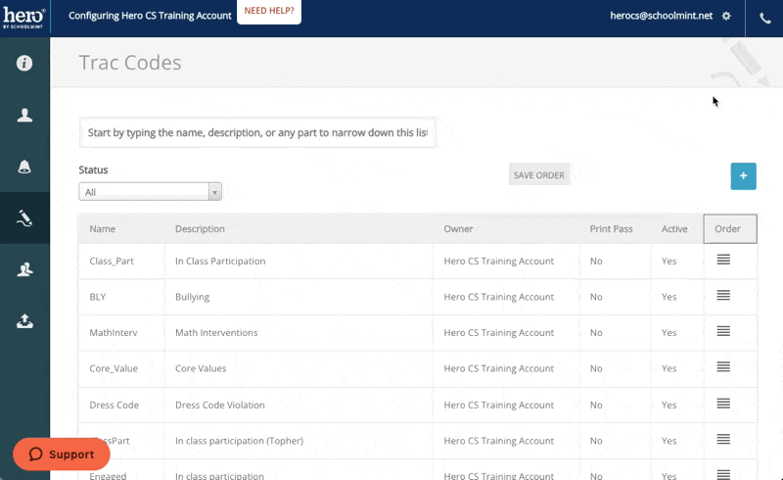The image size is (783, 480).
Task: Expand the Status dropdown set to All
Action: tap(150, 192)
